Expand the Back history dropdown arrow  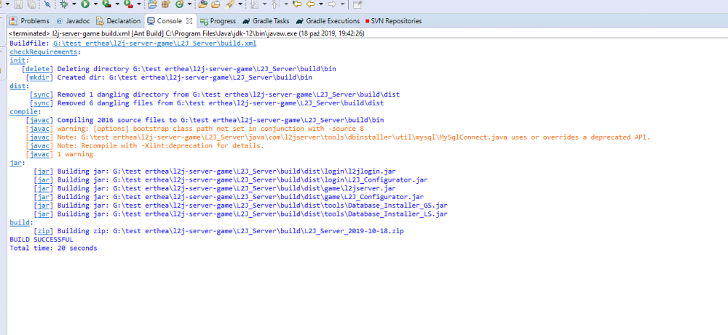coord(320,4)
